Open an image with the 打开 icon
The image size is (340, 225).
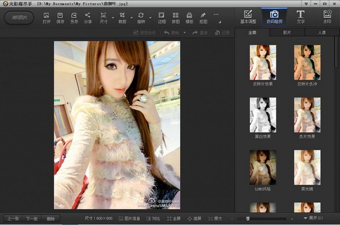[46, 18]
